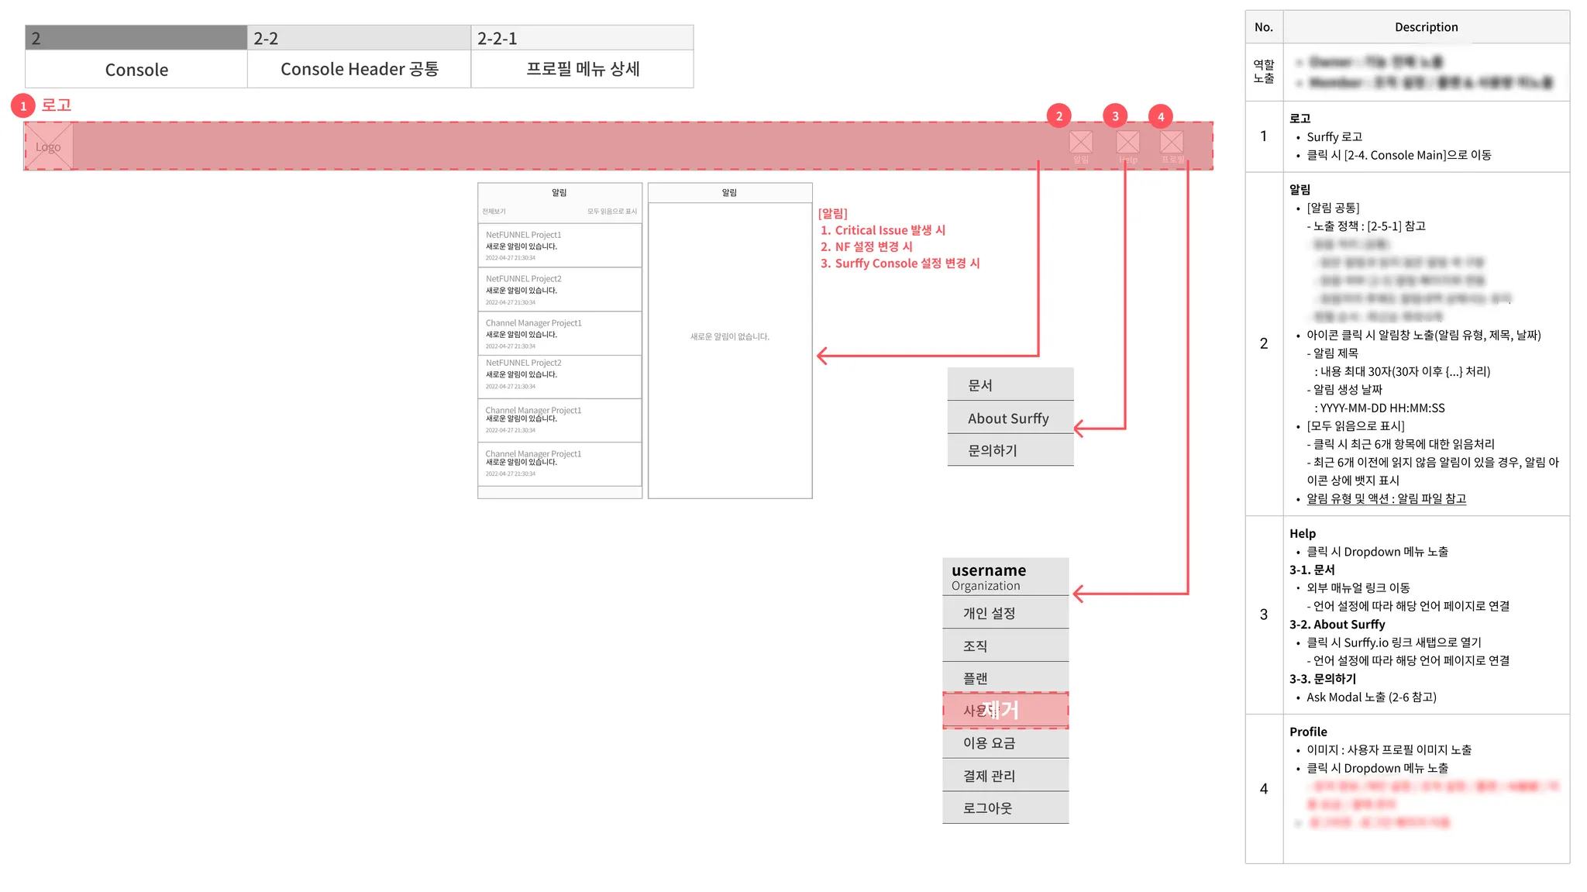Choose About Surffy menu item
Viewport: 1587px width, 892px height.
(1010, 418)
